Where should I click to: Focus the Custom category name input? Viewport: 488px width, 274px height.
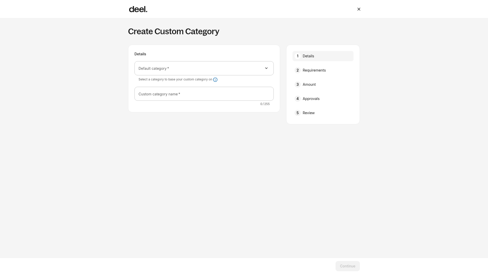pyautogui.click(x=204, y=94)
